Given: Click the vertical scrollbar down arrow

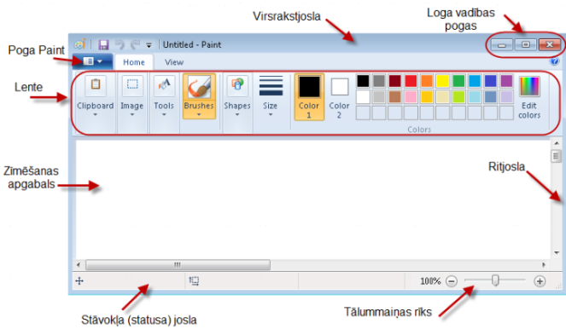Looking at the screenshot, I should pyautogui.click(x=557, y=252).
